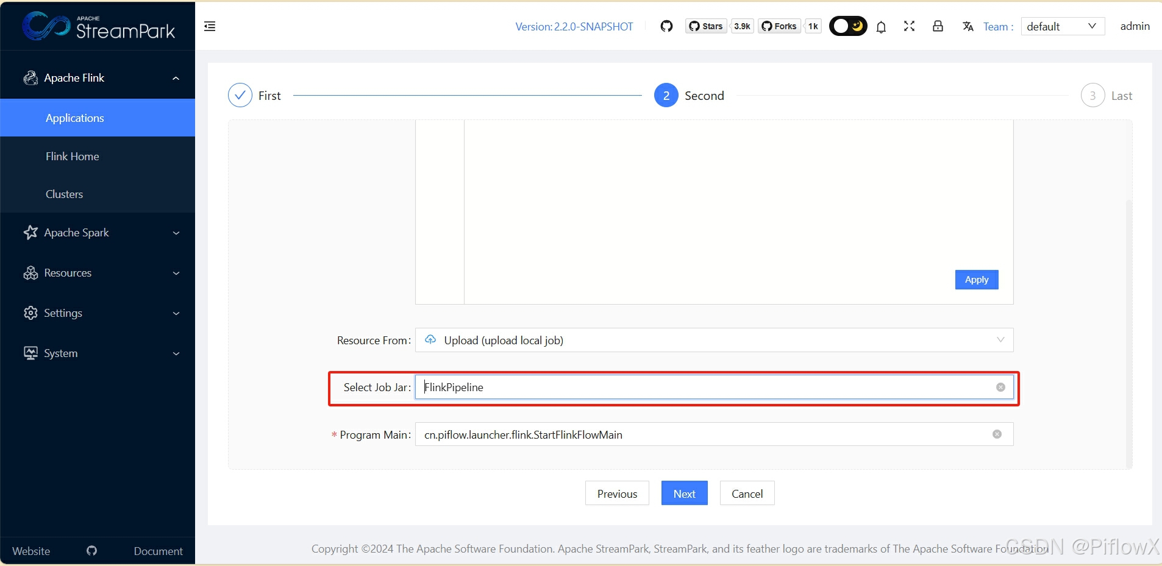Enter fullscreen mode with the expand icon

click(909, 26)
